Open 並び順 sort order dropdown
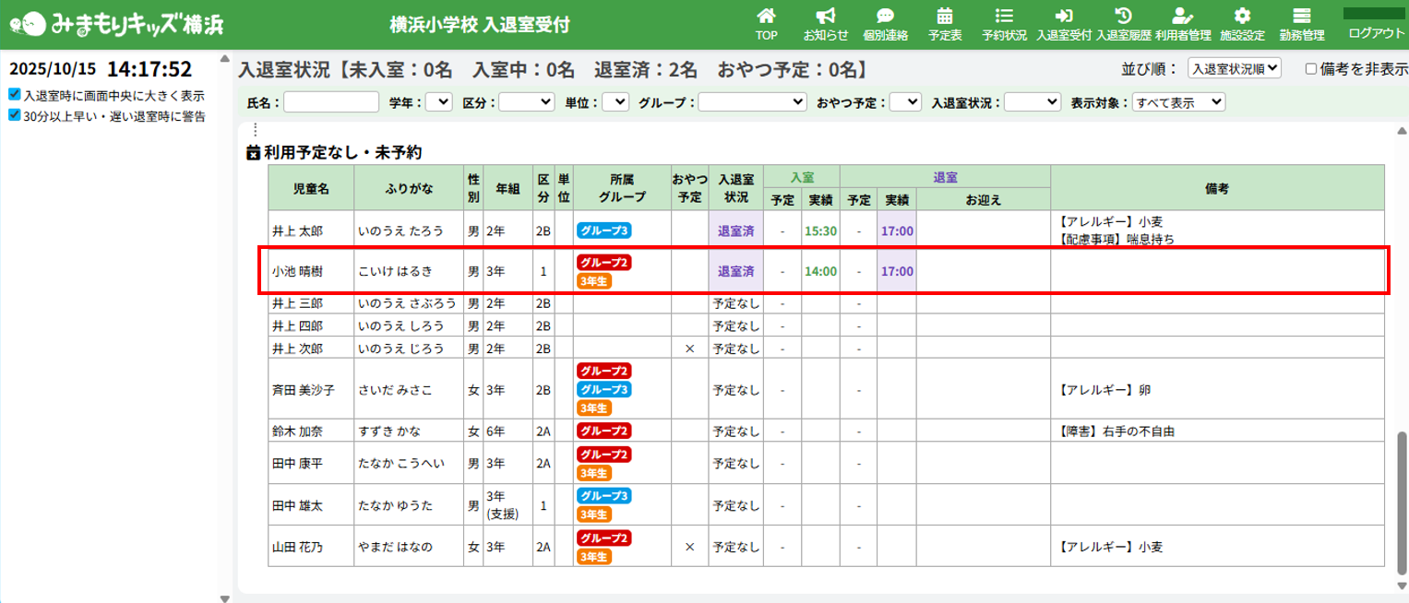 [x=1234, y=68]
